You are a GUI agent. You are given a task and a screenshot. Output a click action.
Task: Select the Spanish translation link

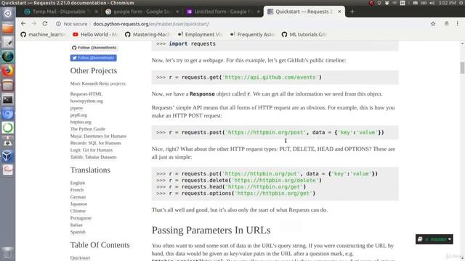[x=78, y=232]
